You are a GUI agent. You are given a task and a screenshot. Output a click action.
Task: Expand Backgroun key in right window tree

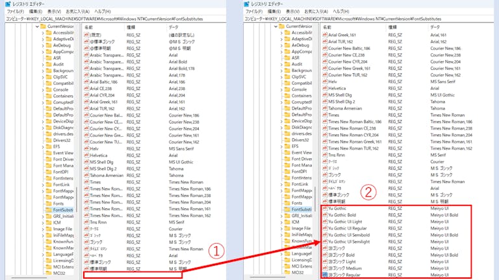[x=281, y=71]
